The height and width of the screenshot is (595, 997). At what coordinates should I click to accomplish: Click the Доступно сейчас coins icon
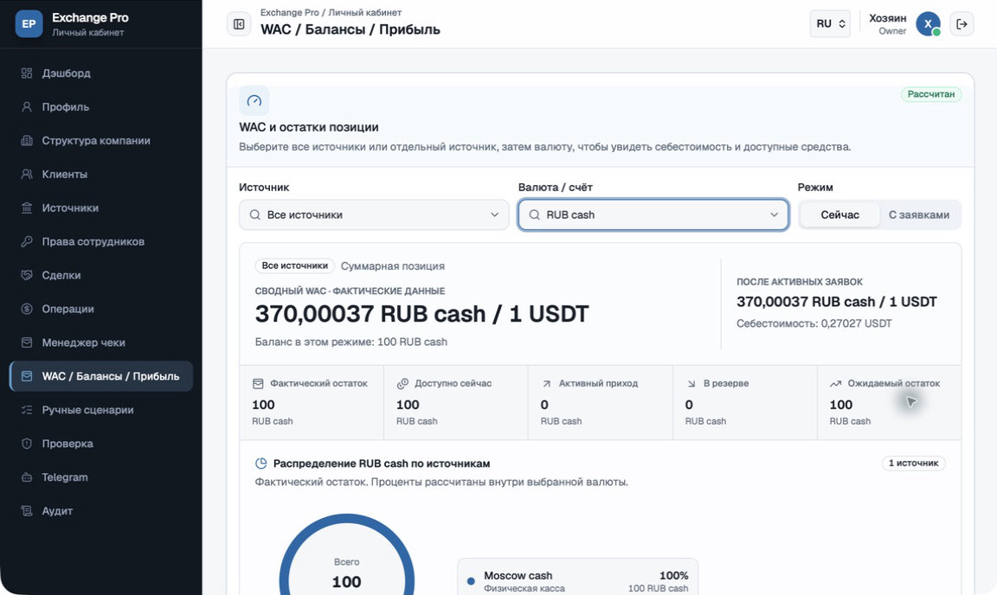pyautogui.click(x=402, y=384)
